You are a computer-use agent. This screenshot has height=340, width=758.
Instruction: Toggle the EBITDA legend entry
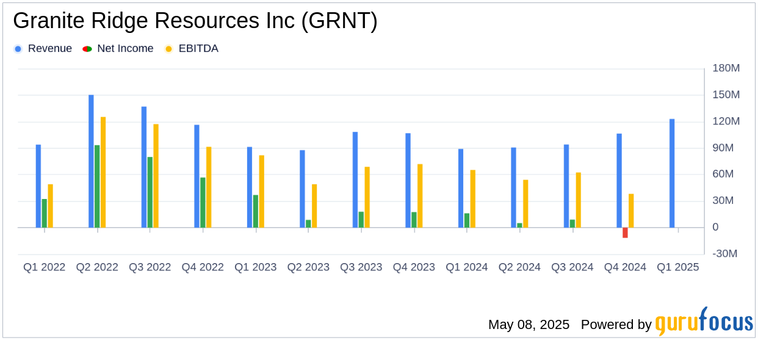pyautogui.click(x=191, y=49)
